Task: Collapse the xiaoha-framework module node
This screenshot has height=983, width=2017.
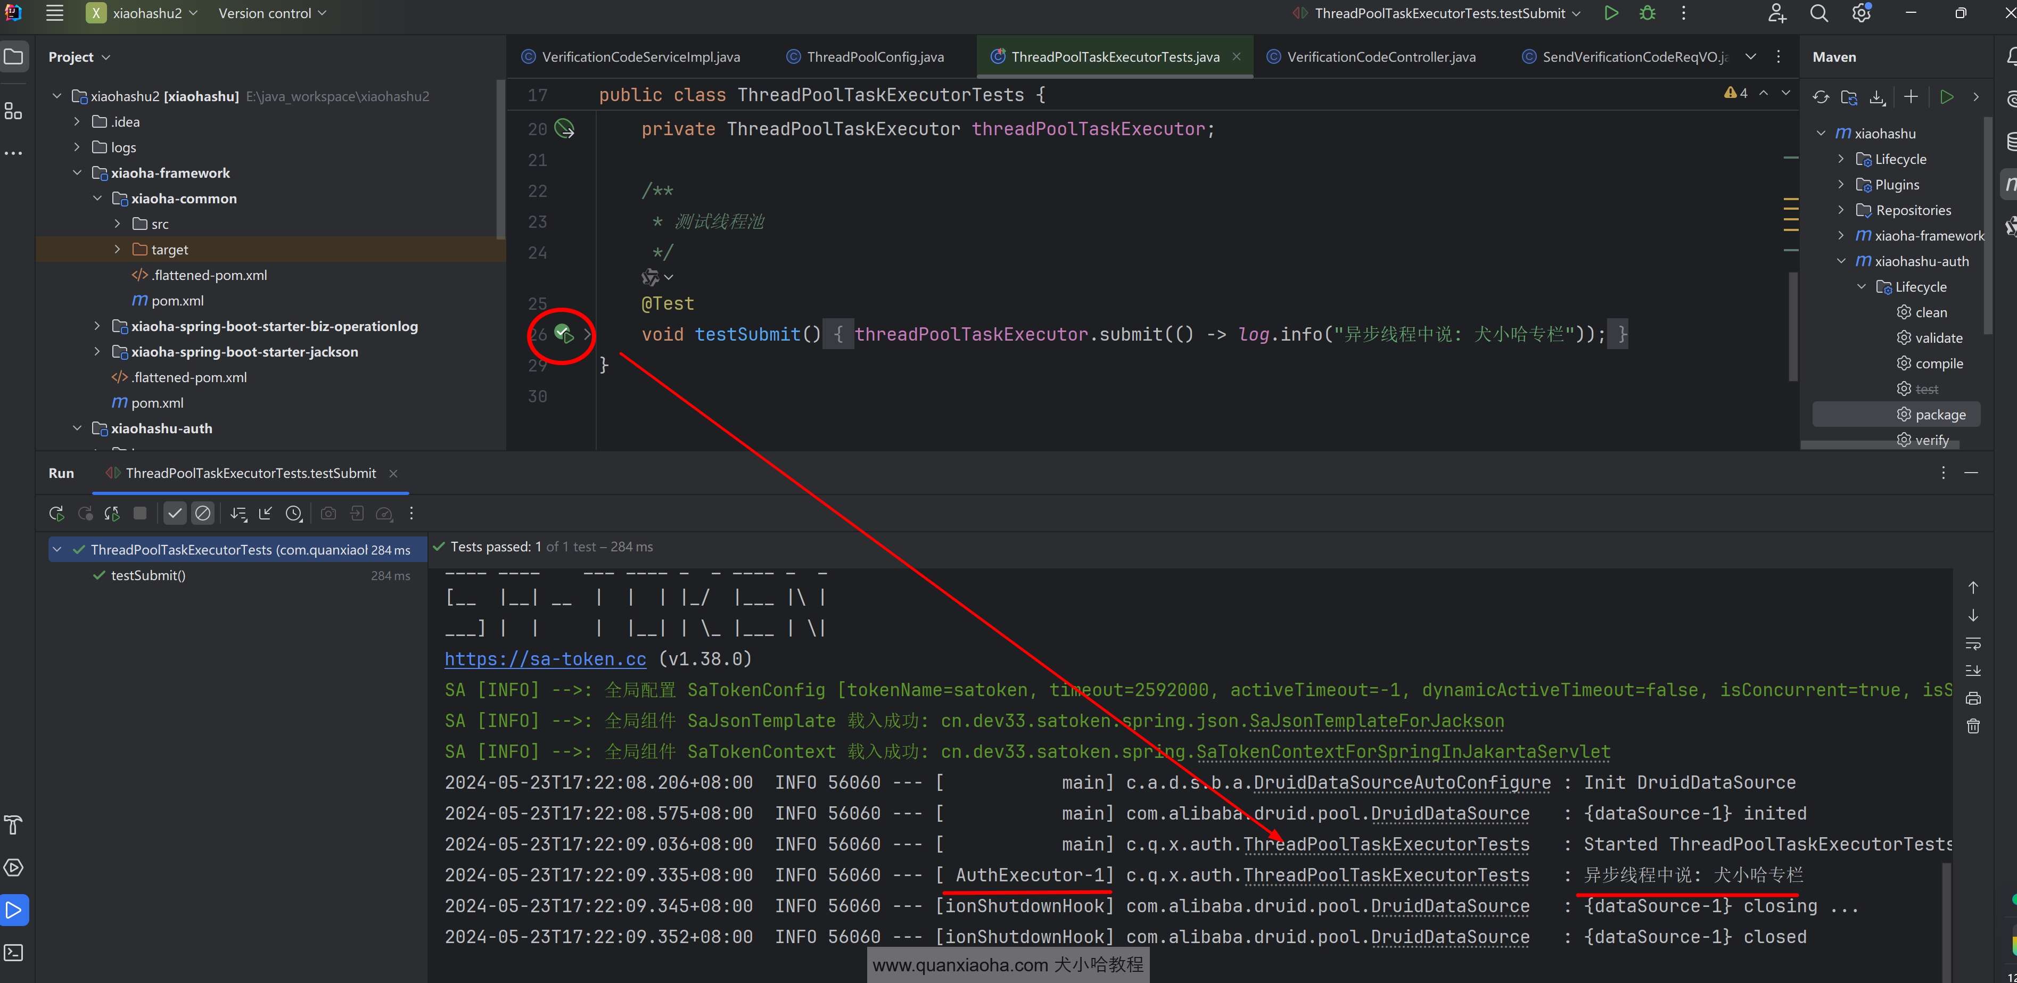Action: pos(77,173)
